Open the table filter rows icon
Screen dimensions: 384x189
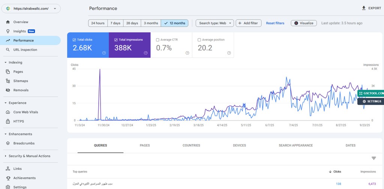tap(373, 158)
